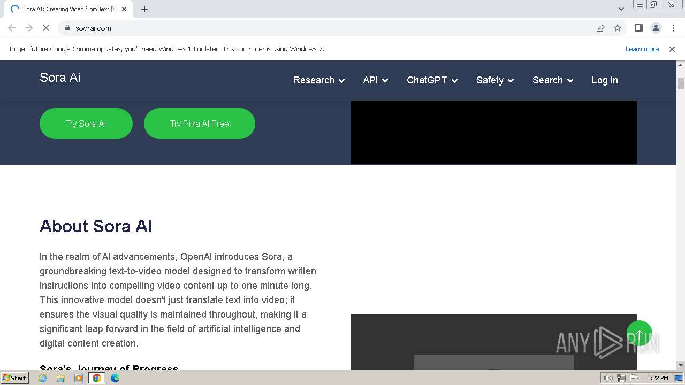685x385 pixels.
Task: Click the share page icon
Action: [600, 28]
